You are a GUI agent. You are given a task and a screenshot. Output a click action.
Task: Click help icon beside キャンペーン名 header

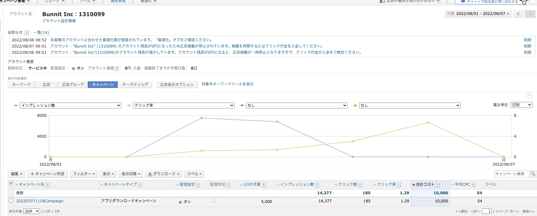coord(47,185)
